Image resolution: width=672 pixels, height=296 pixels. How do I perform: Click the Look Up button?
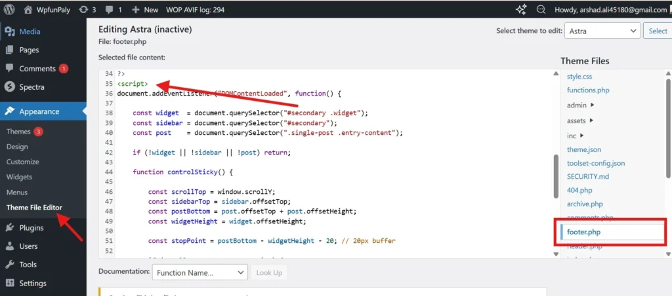pos(269,272)
